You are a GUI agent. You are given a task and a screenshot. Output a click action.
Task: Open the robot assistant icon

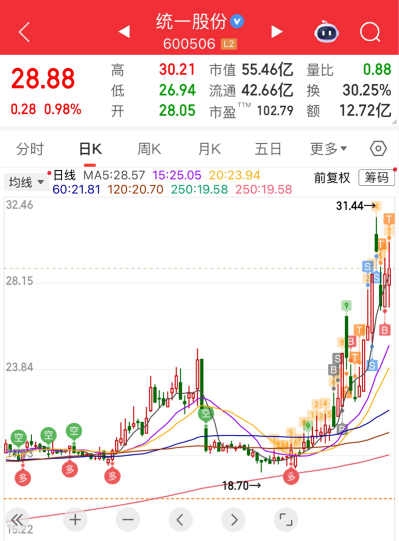pos(326,32)
